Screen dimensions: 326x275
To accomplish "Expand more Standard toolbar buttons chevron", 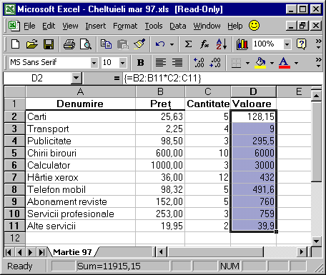I will (x=318, y=44).
